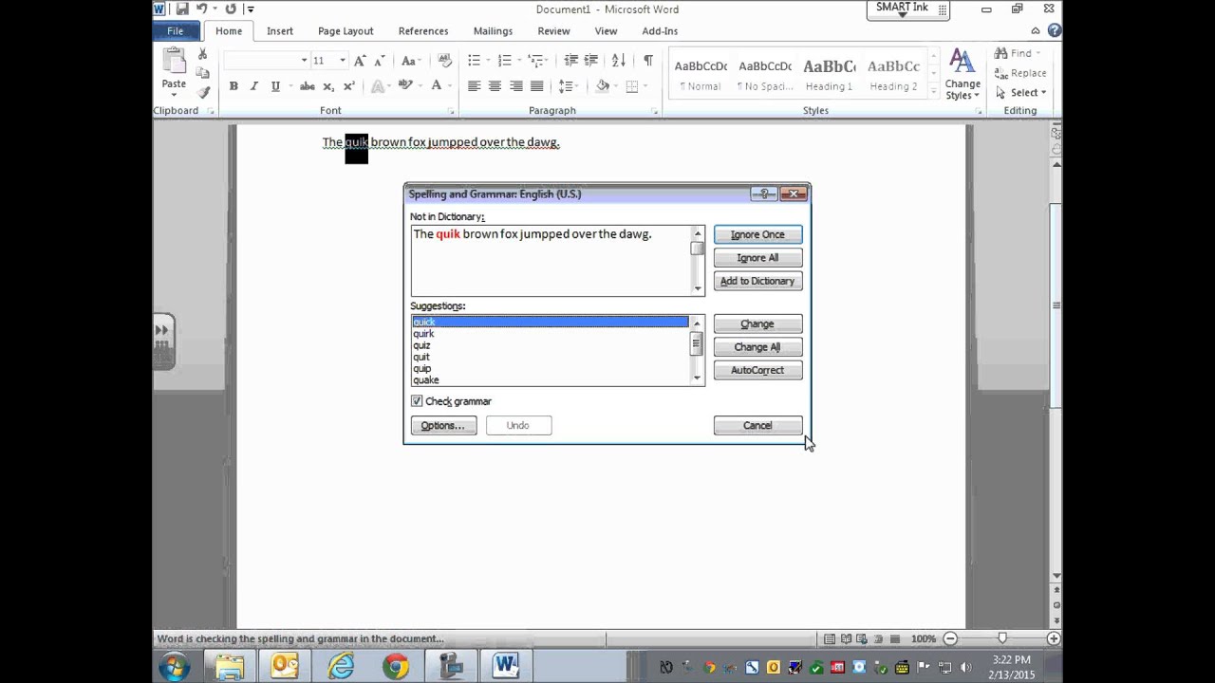Switch to the References tab
This screenshot has width=1215, height=683.
[x=423, y=31]
